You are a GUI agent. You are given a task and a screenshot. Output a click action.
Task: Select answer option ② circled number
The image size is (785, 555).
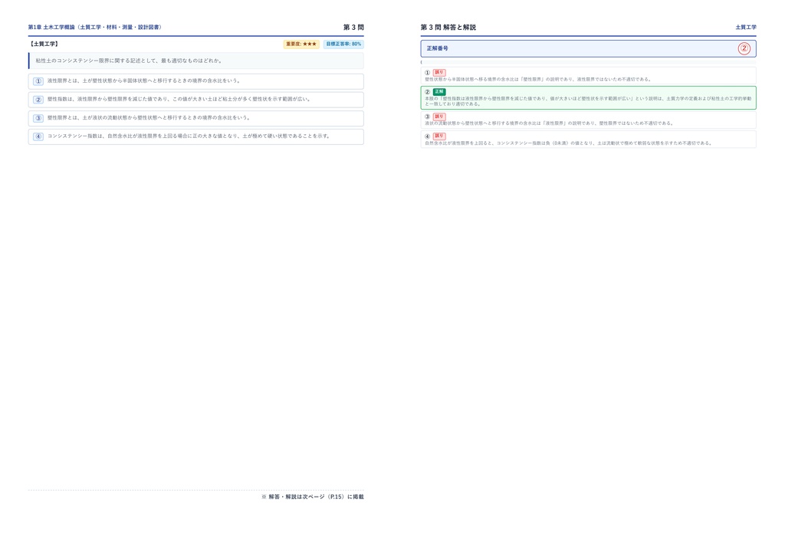point(38,100)
